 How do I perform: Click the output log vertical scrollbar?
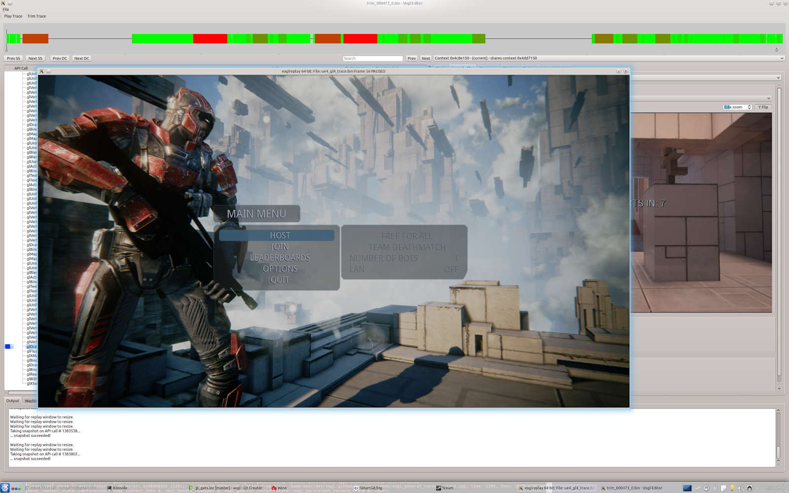click(779, 437)
